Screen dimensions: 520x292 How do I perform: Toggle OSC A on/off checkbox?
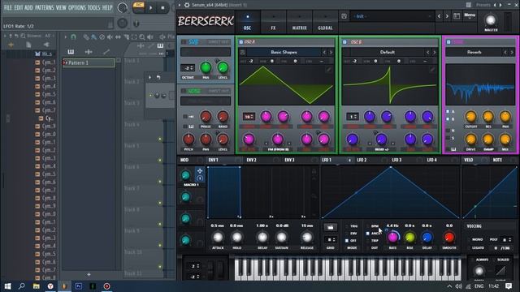240,42
